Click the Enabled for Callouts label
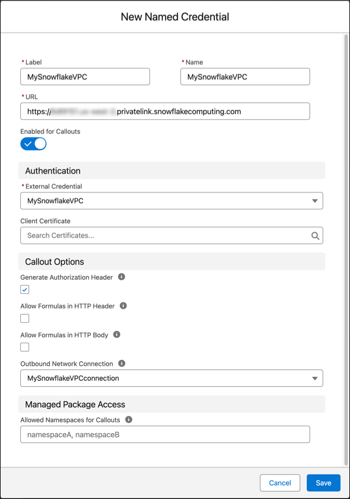 pos(50,131)
